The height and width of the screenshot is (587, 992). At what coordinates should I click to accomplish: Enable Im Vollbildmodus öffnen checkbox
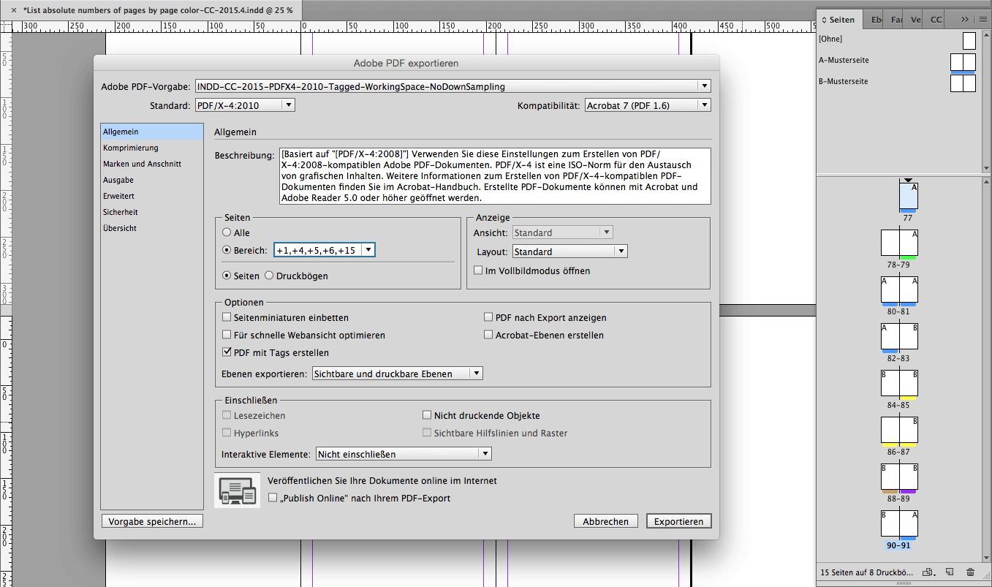click(x=478, y=270)
